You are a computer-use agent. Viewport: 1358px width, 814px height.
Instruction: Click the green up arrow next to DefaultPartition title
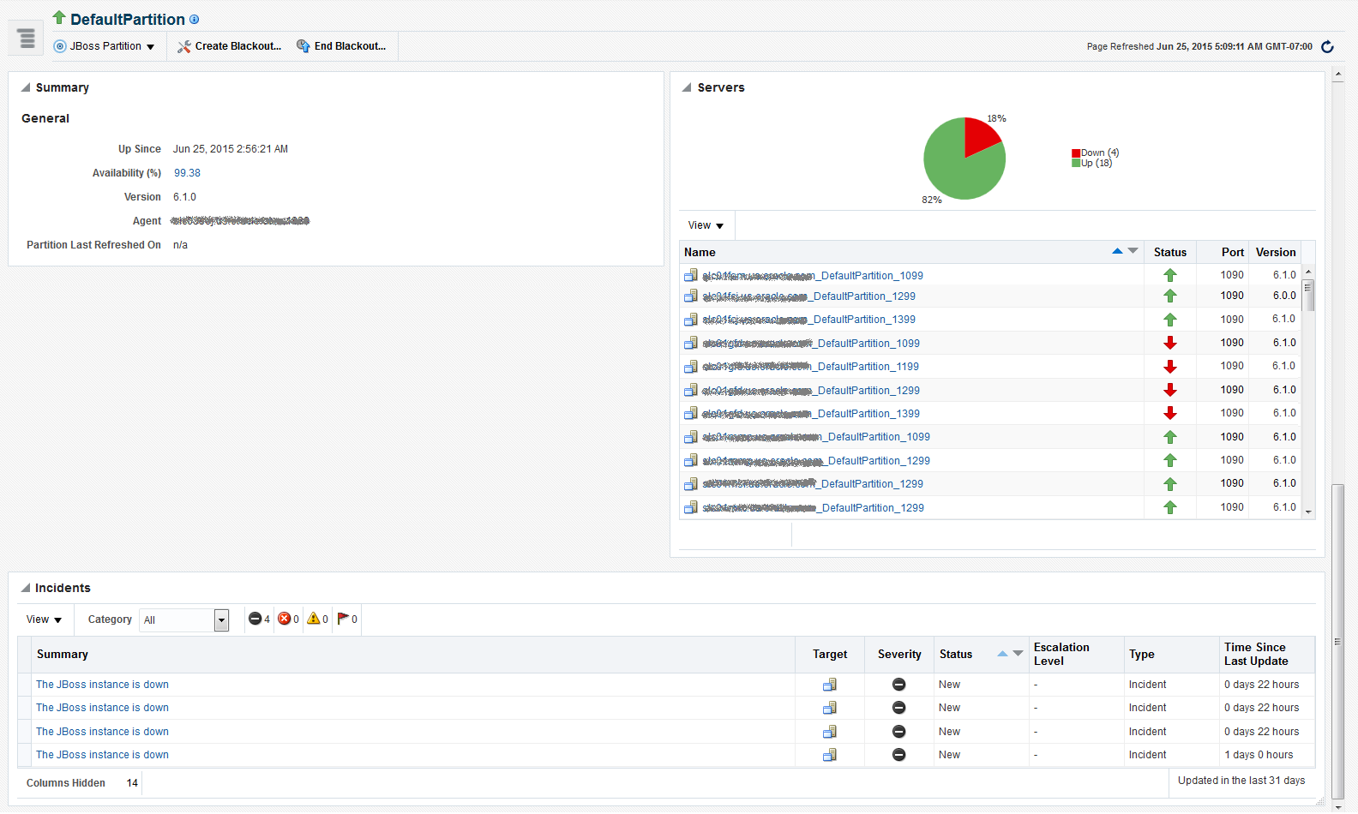click(x=59, y=17)
